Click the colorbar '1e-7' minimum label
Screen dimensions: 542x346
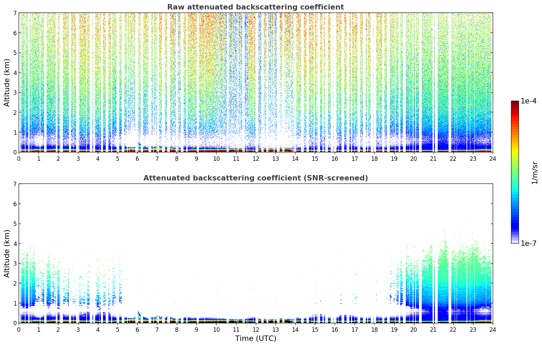pos(529,243)
